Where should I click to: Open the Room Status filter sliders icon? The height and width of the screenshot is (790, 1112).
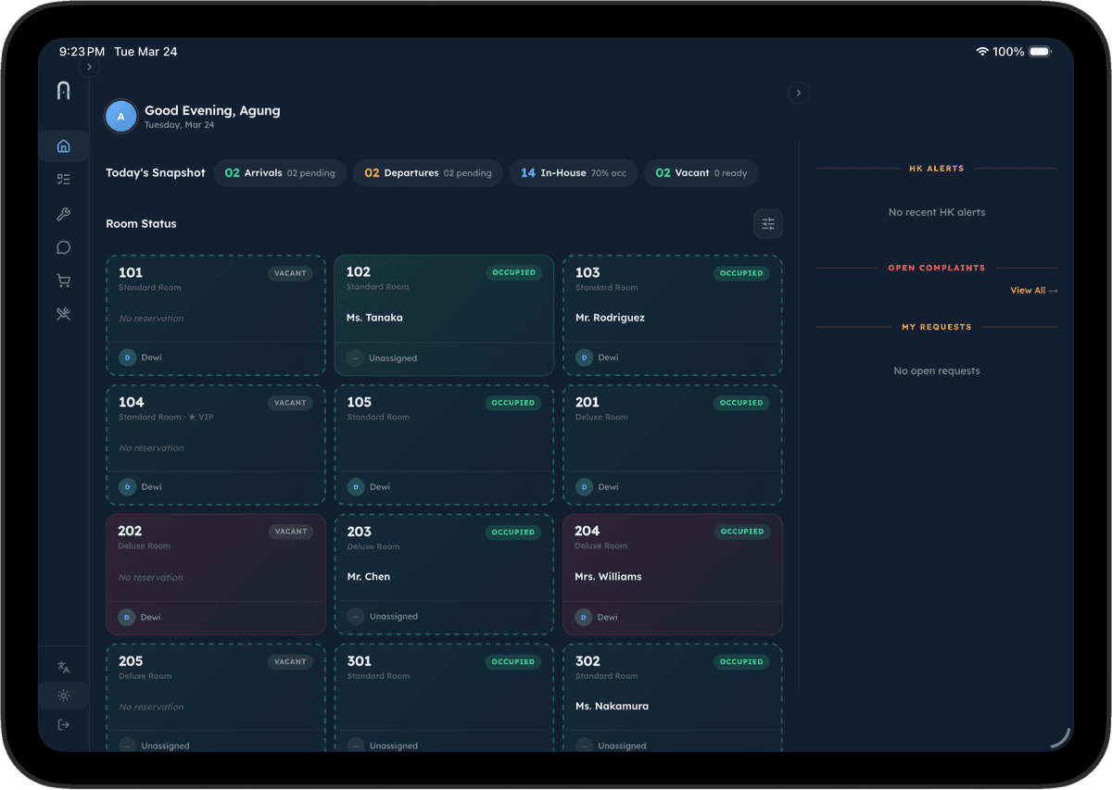pyautogui.click(x=767, y=223)
